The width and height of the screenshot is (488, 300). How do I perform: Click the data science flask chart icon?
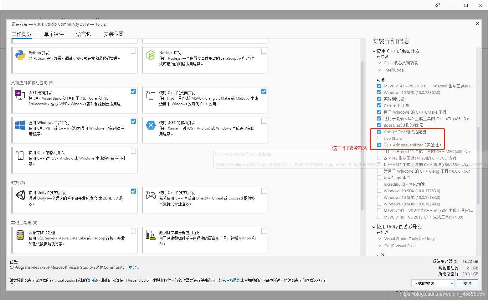[x=151, y=235]
